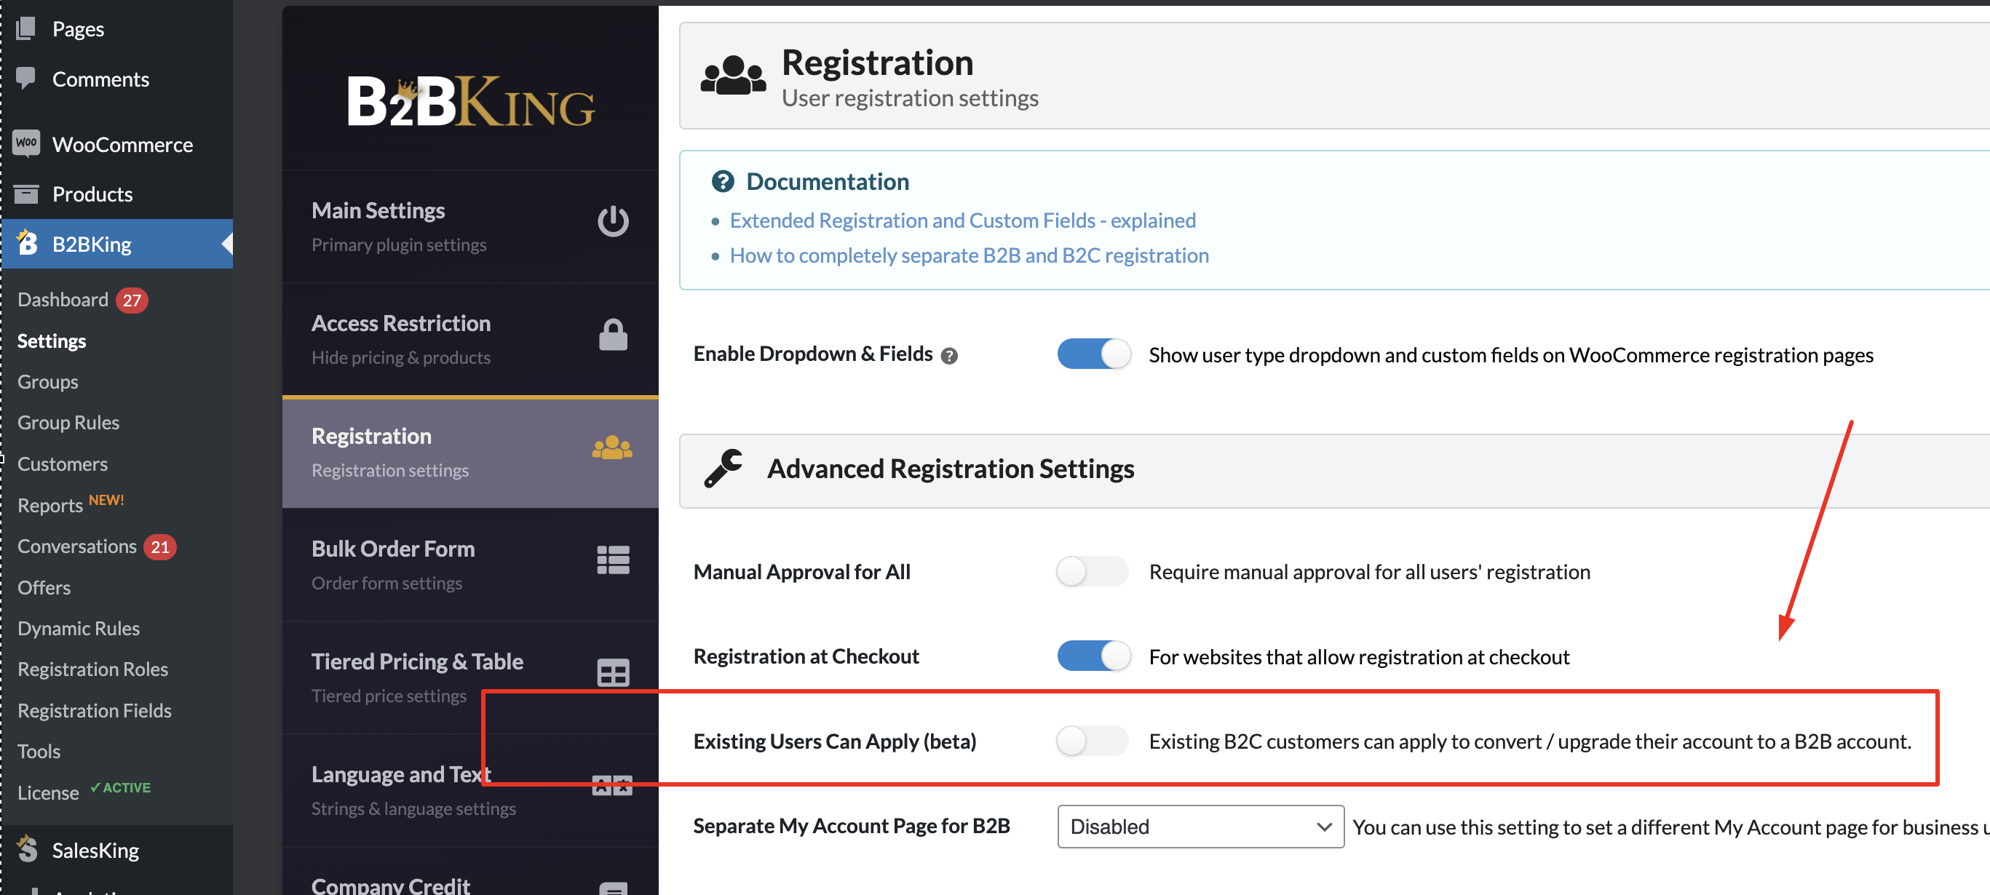The height and width of the screenshot is (895, 1990).
Task: Open Conversations submenu item
Action: pyautogui.click(x=76, y=545)
